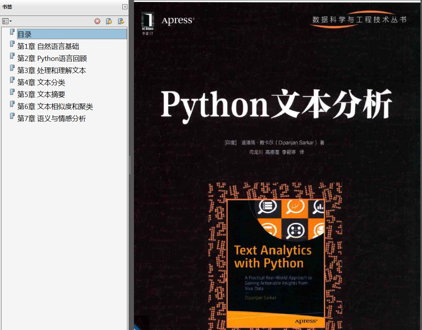
Task: Click bookmark icon beside 第5章
Action: pos(12,92)
